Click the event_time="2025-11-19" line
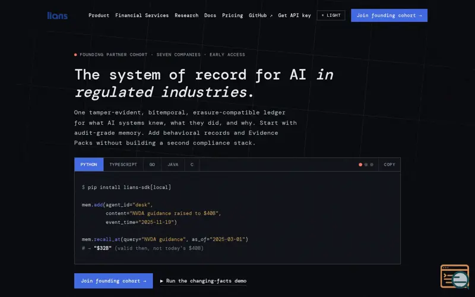 point(141,222)
